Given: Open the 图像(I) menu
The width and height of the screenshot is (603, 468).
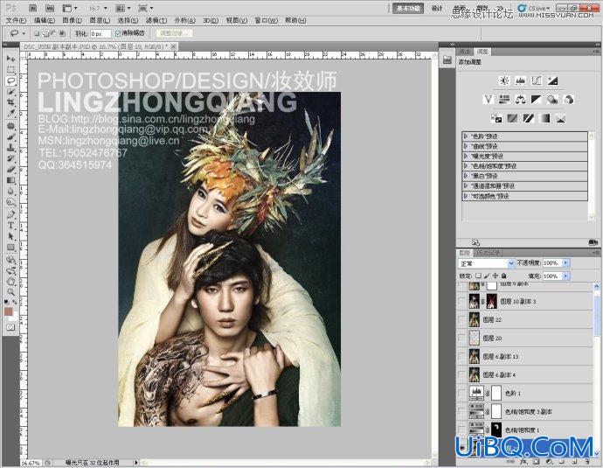Looking at the screenshot, I should point(72,20).
